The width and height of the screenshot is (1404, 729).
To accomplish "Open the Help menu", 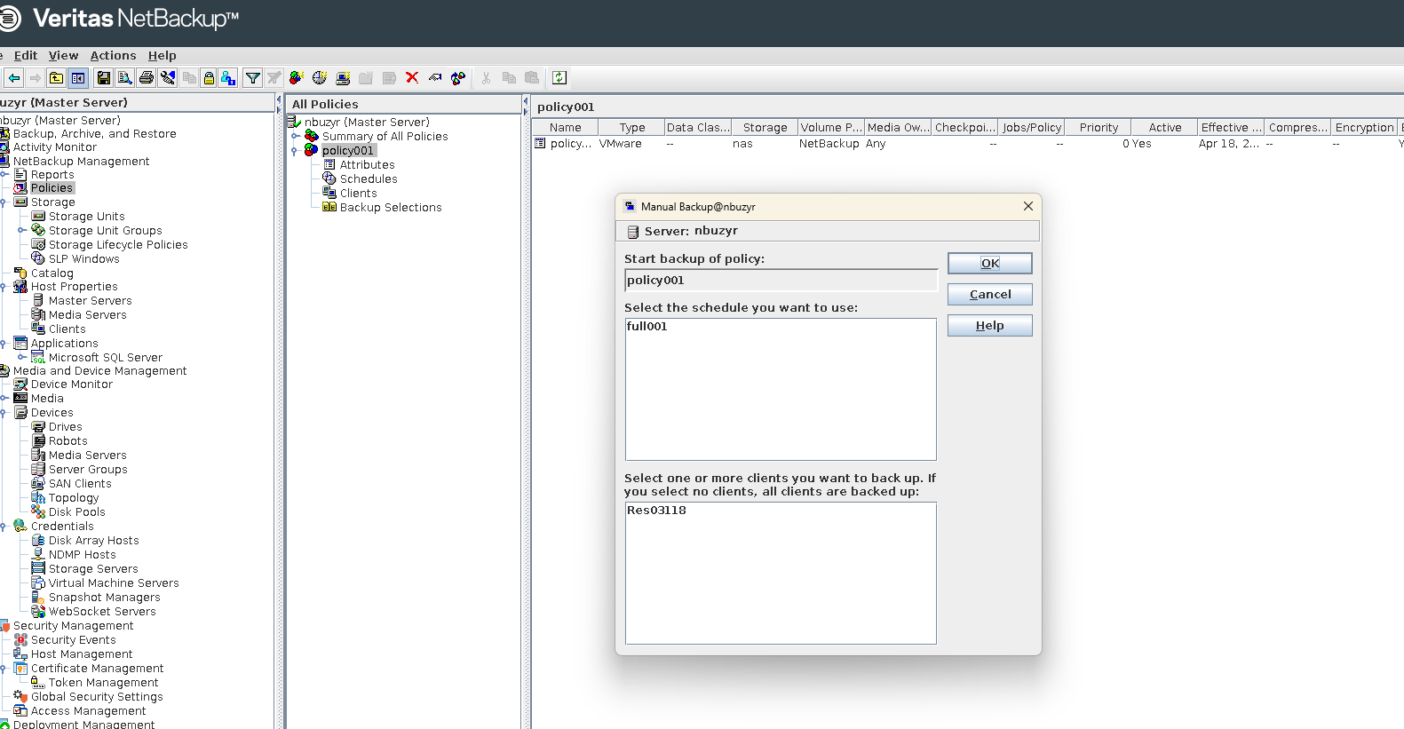I will [162, 55].
